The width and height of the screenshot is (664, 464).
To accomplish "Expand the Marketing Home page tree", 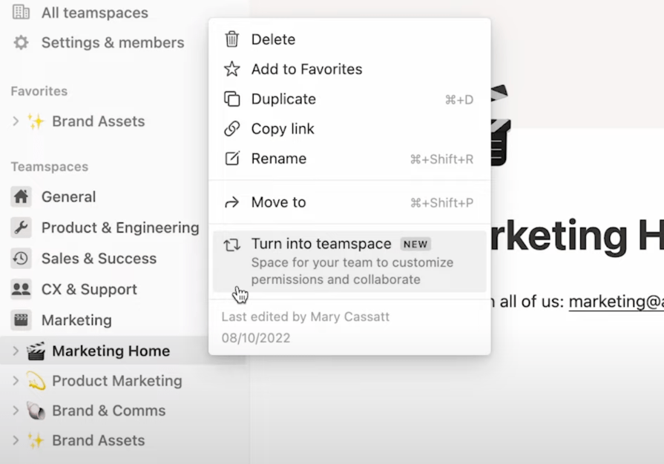I will (16, 351).
